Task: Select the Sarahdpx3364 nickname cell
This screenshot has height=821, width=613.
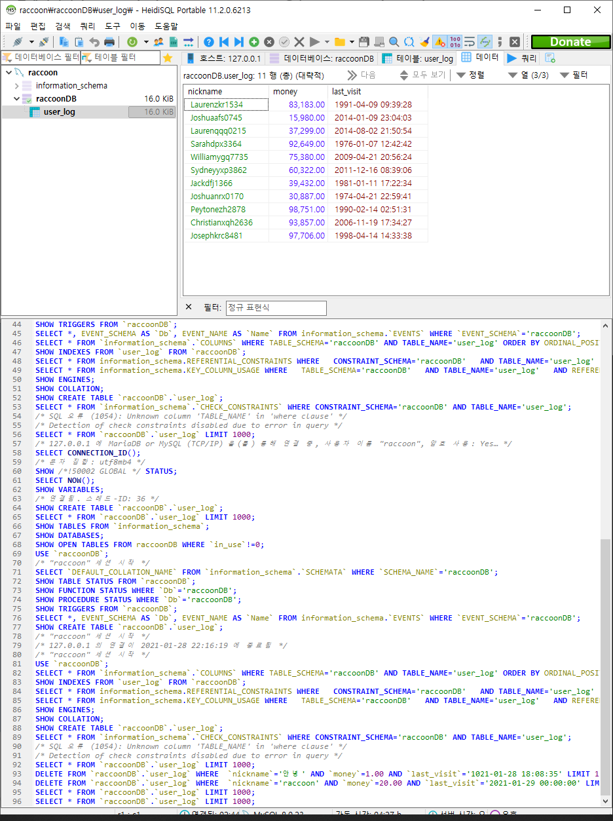Action: click(x=226, y=144)
